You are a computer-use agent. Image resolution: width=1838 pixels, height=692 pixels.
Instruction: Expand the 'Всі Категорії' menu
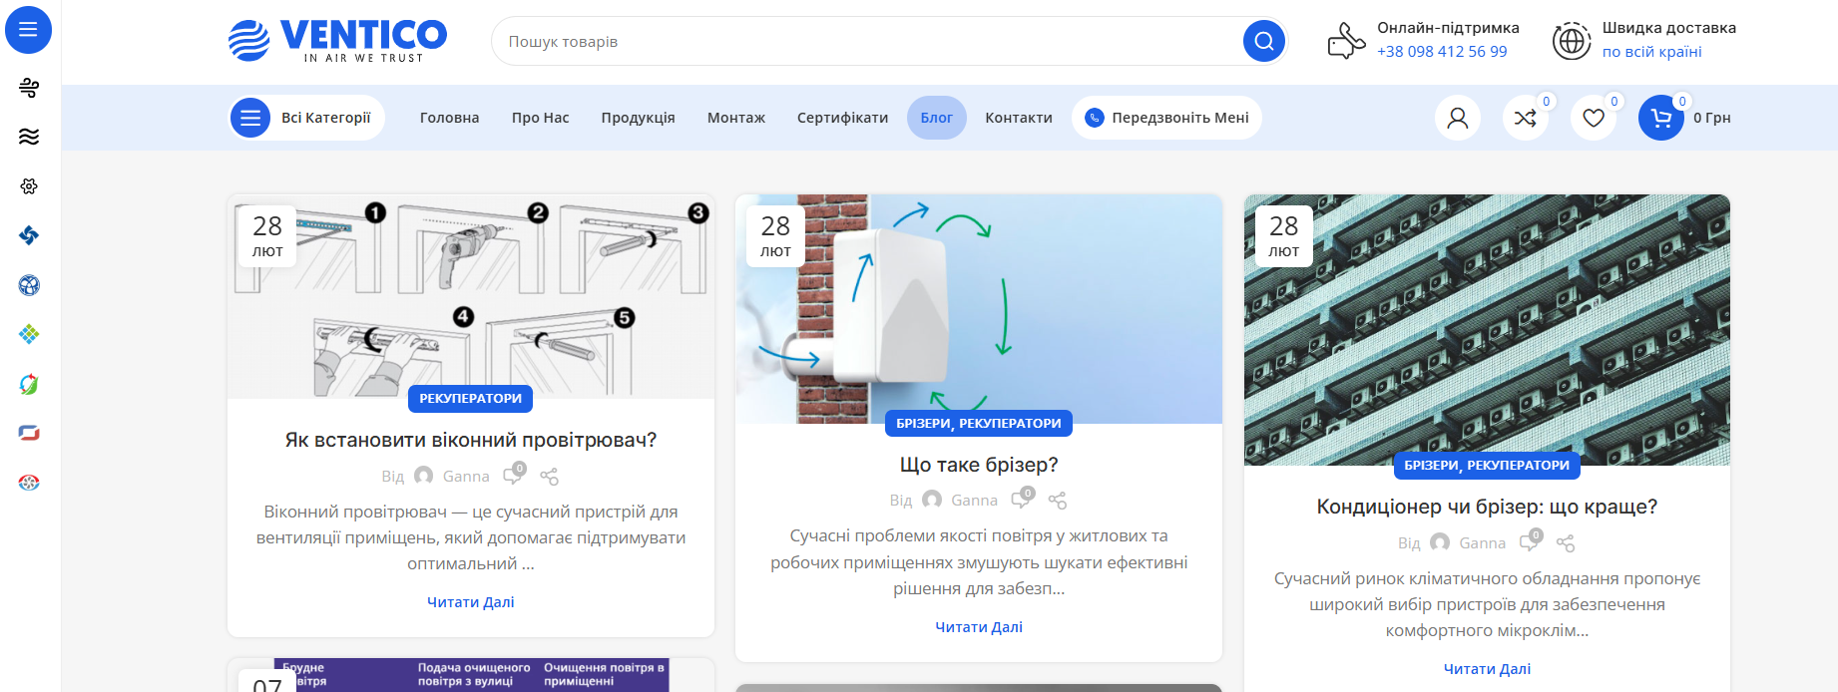[x=306, y=118]
